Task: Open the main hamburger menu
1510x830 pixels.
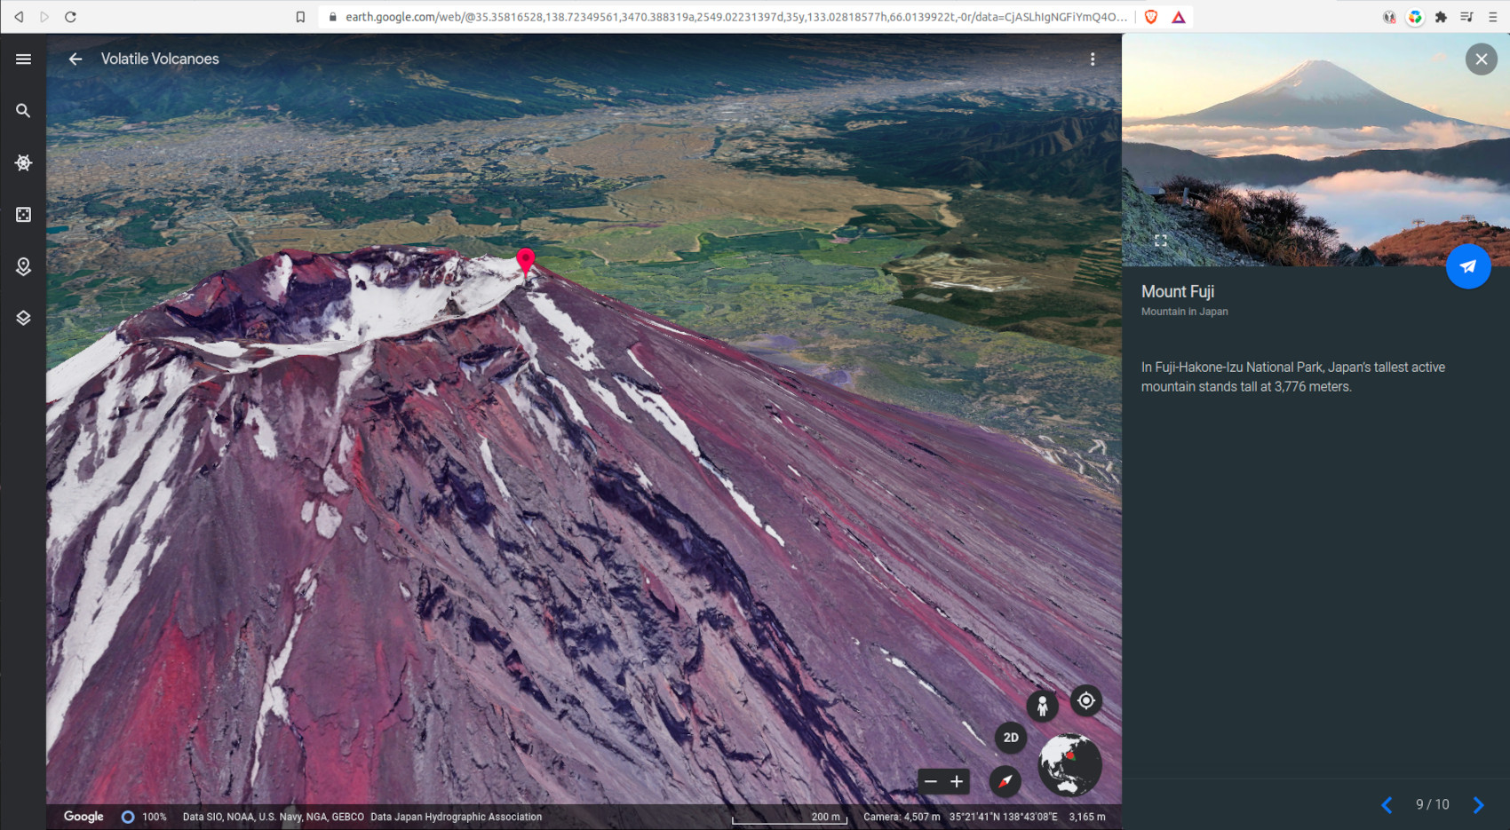Action: click(22, 59)
